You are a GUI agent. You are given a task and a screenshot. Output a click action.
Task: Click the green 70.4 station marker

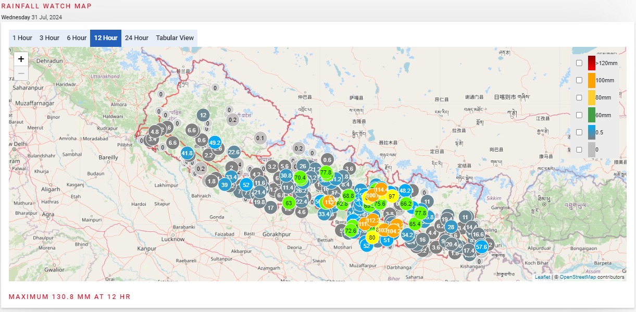coord(300,178)
